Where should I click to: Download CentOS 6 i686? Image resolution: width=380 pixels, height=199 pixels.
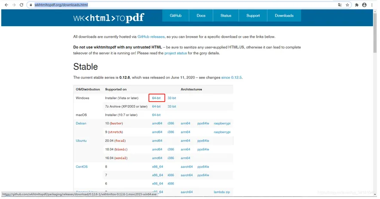pos(171,184)
